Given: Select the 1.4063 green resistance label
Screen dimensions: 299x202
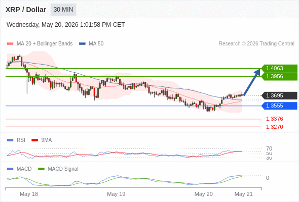Looking at the screenshot, I should (x=279, y=68).
